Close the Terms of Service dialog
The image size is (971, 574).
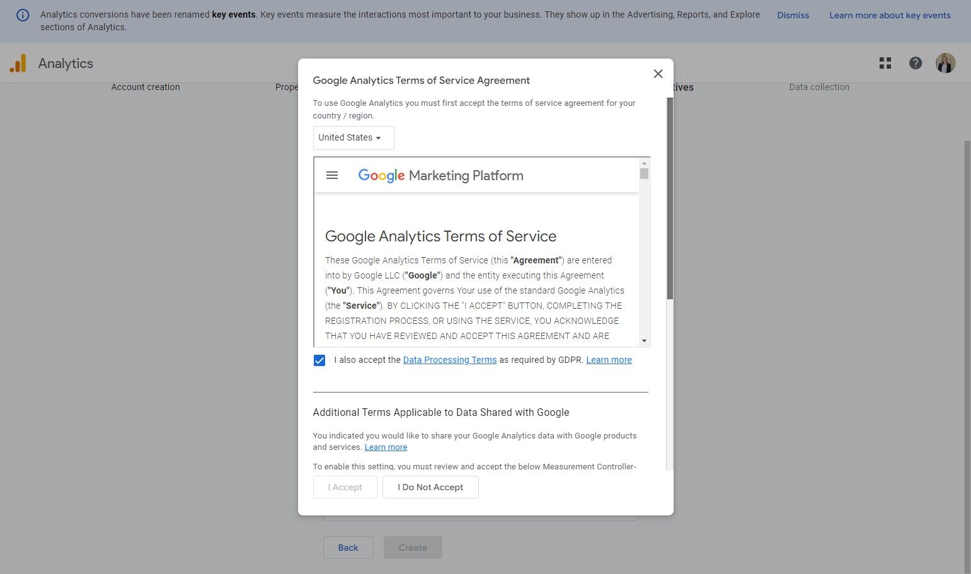658,74
